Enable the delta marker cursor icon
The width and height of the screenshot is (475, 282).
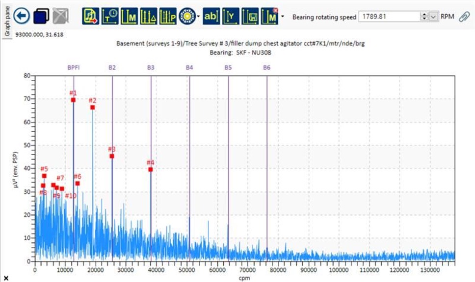pos(148,16)
